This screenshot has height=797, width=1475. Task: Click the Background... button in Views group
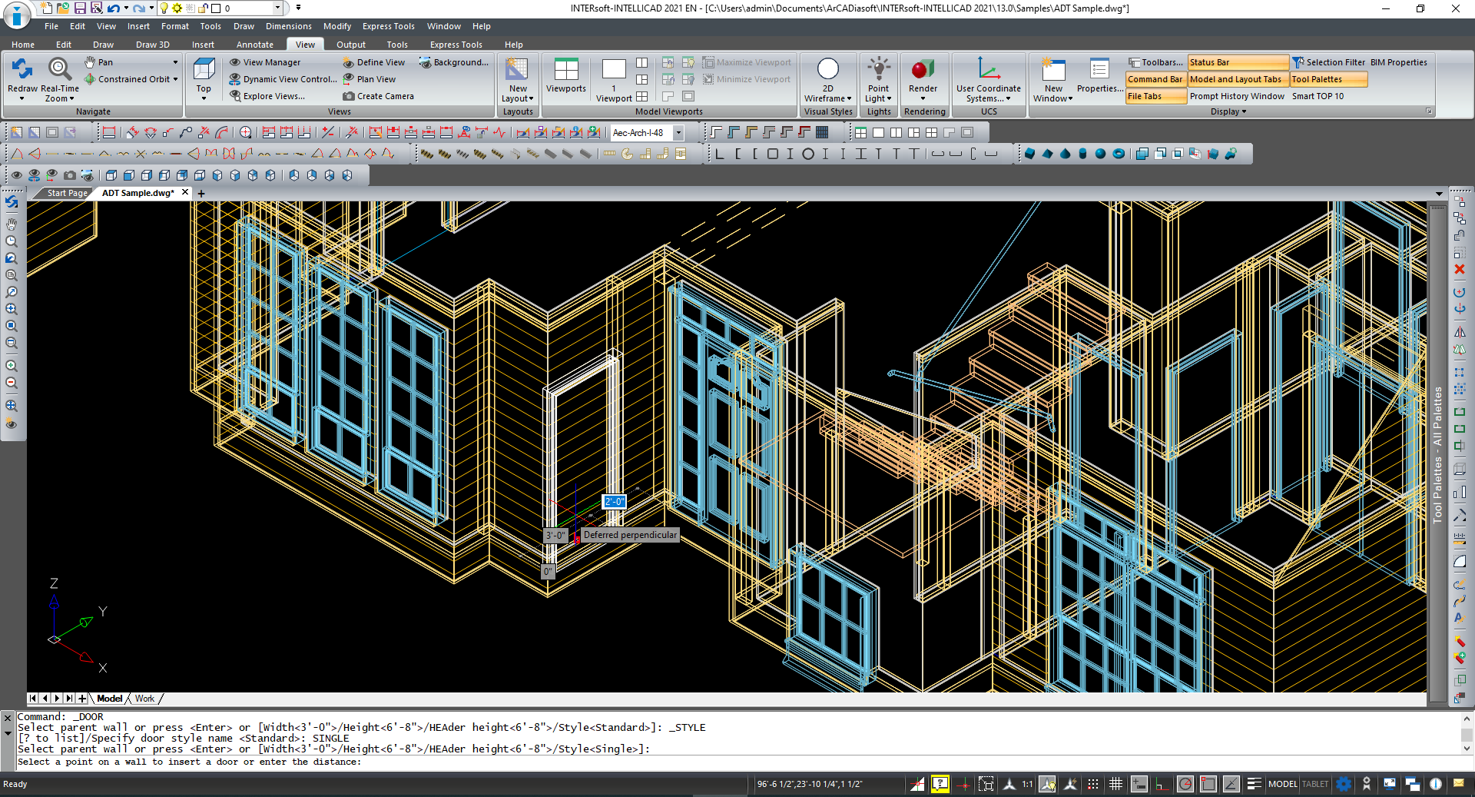[455, 61]
